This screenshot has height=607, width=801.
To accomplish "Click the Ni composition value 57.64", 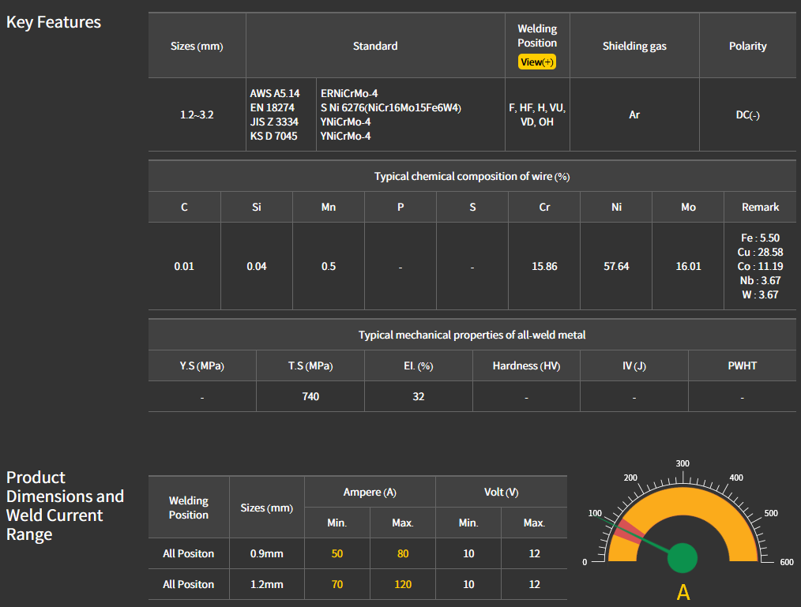I will [616, 266].
